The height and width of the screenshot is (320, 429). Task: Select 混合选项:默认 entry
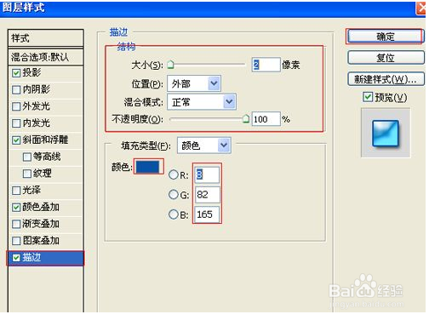(45, 57)
